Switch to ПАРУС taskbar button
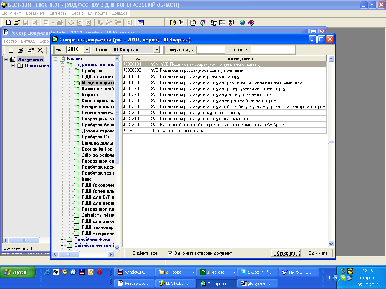386x289 pixels. tap(299, 272)
